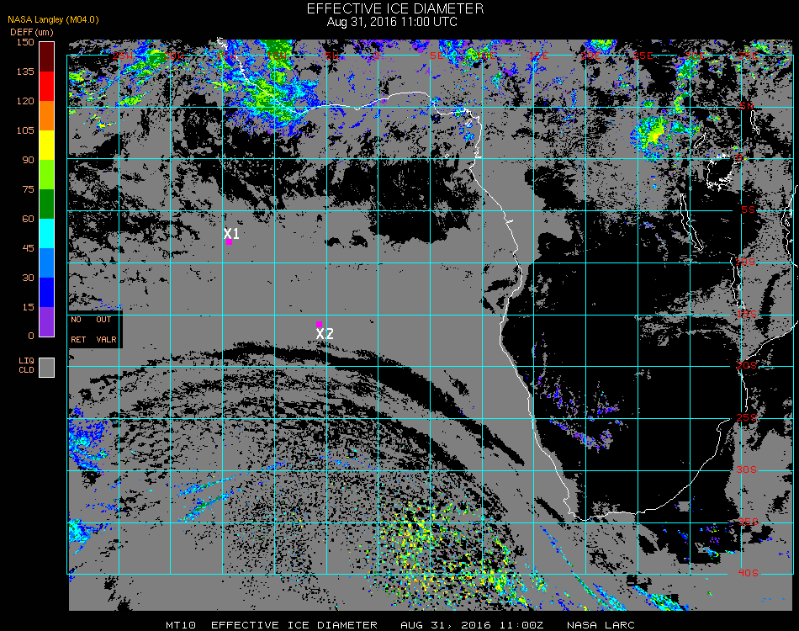Pick the light blue colorbar segment
The height and width of the screenshot is (631, 799).
click(x=47, y=263)
